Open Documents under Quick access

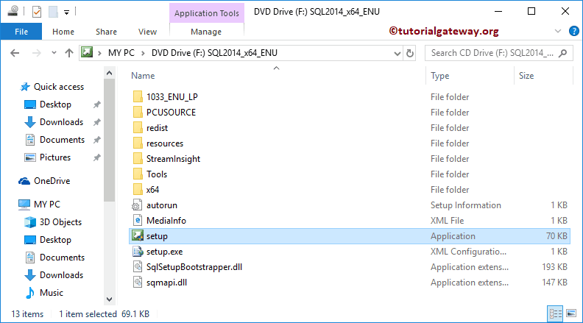[62, 140]
